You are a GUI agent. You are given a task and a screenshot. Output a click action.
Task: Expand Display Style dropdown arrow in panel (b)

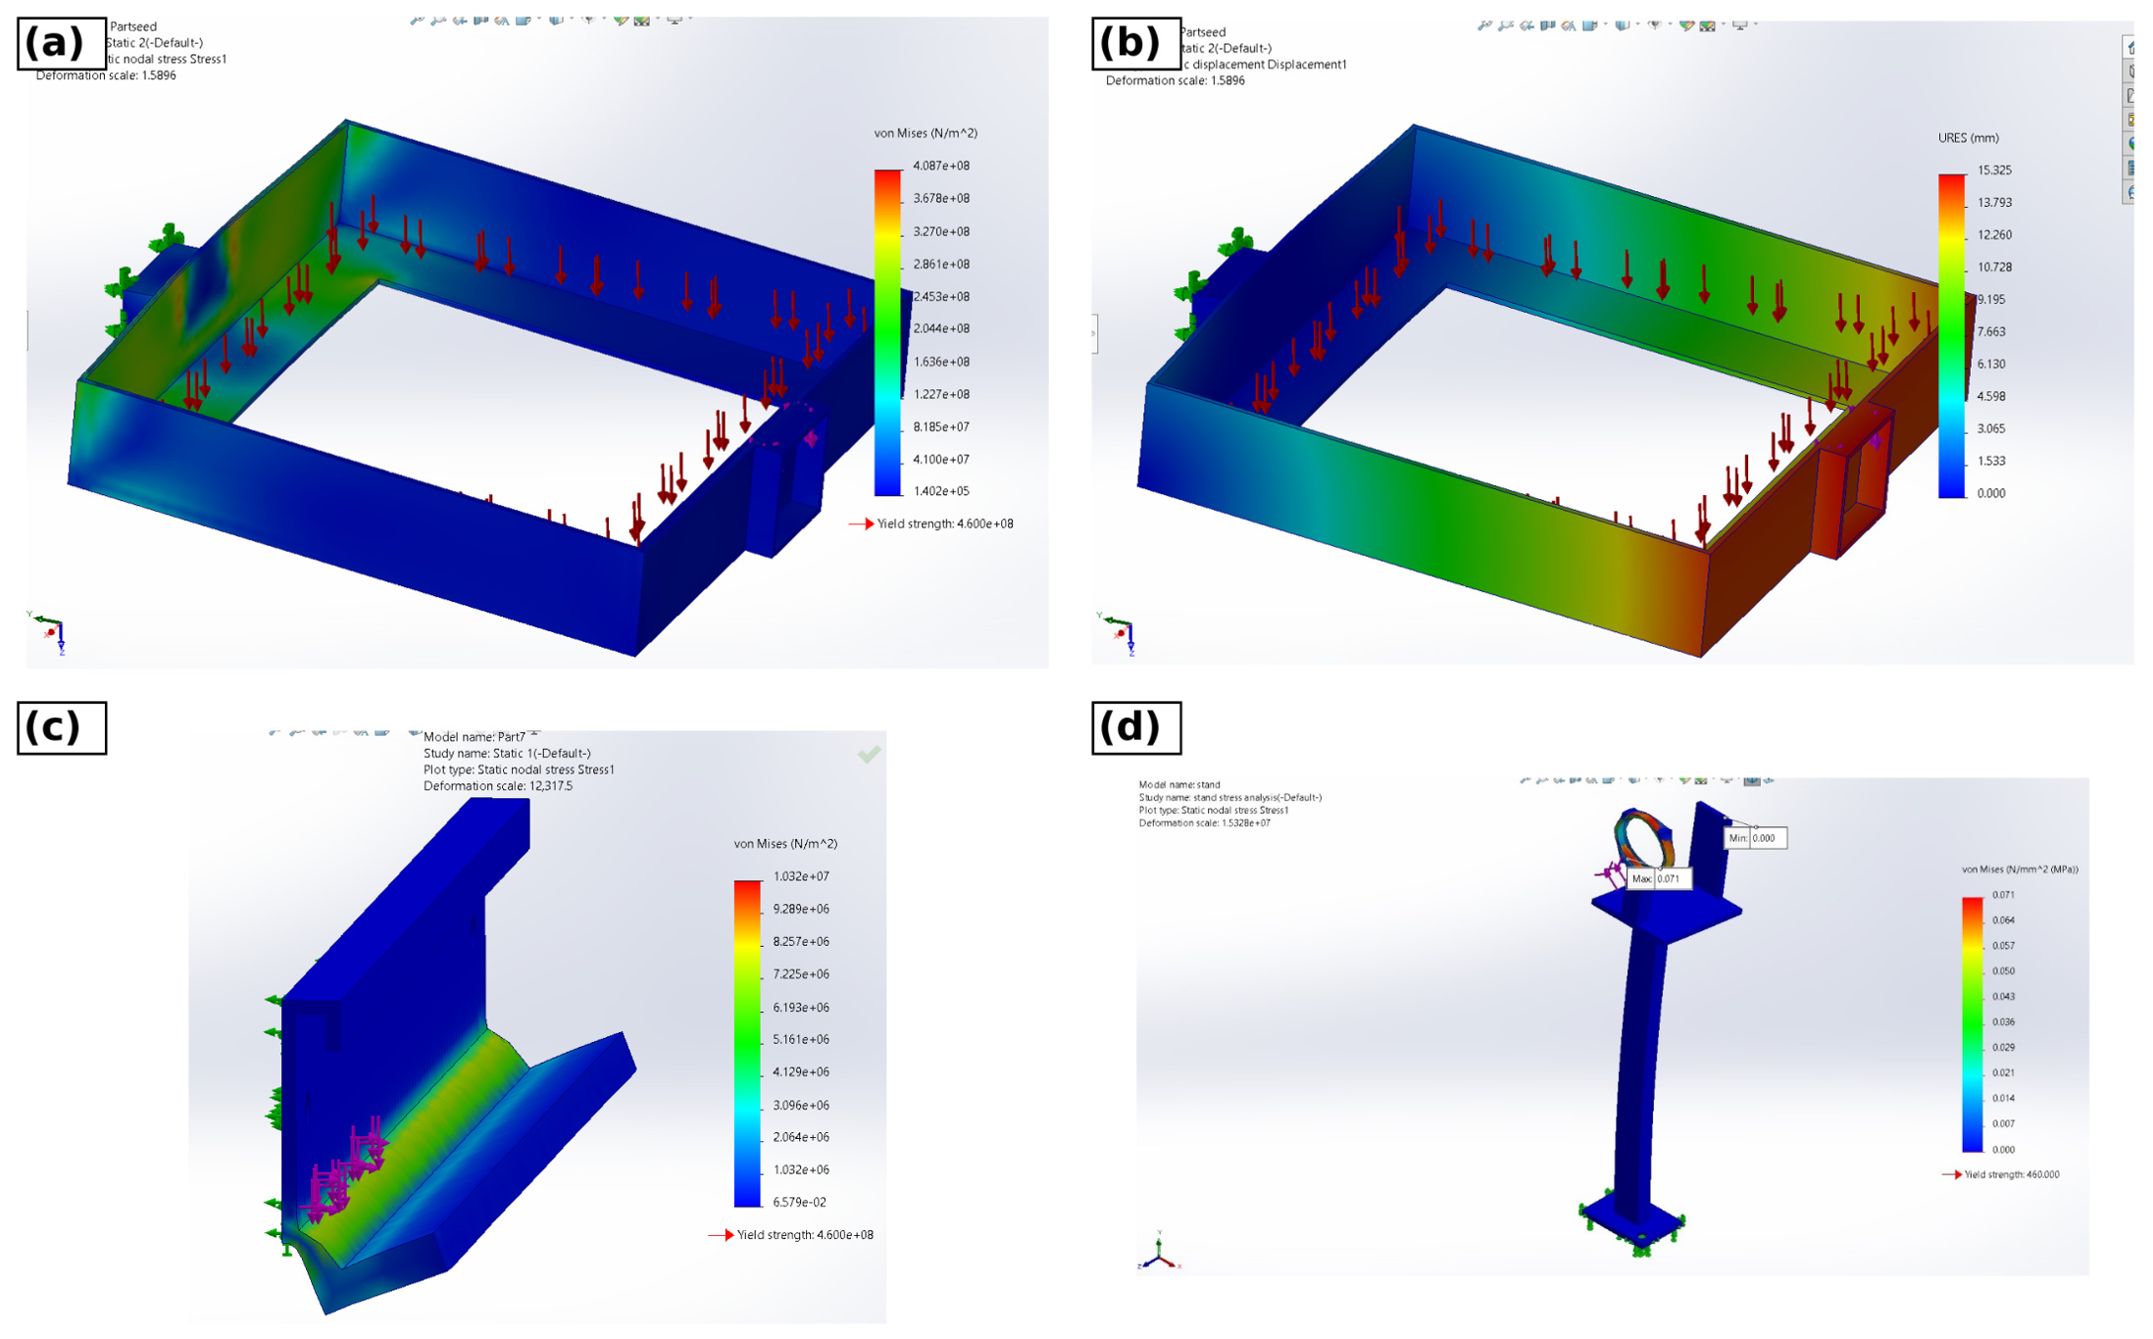pos(1638,24)
